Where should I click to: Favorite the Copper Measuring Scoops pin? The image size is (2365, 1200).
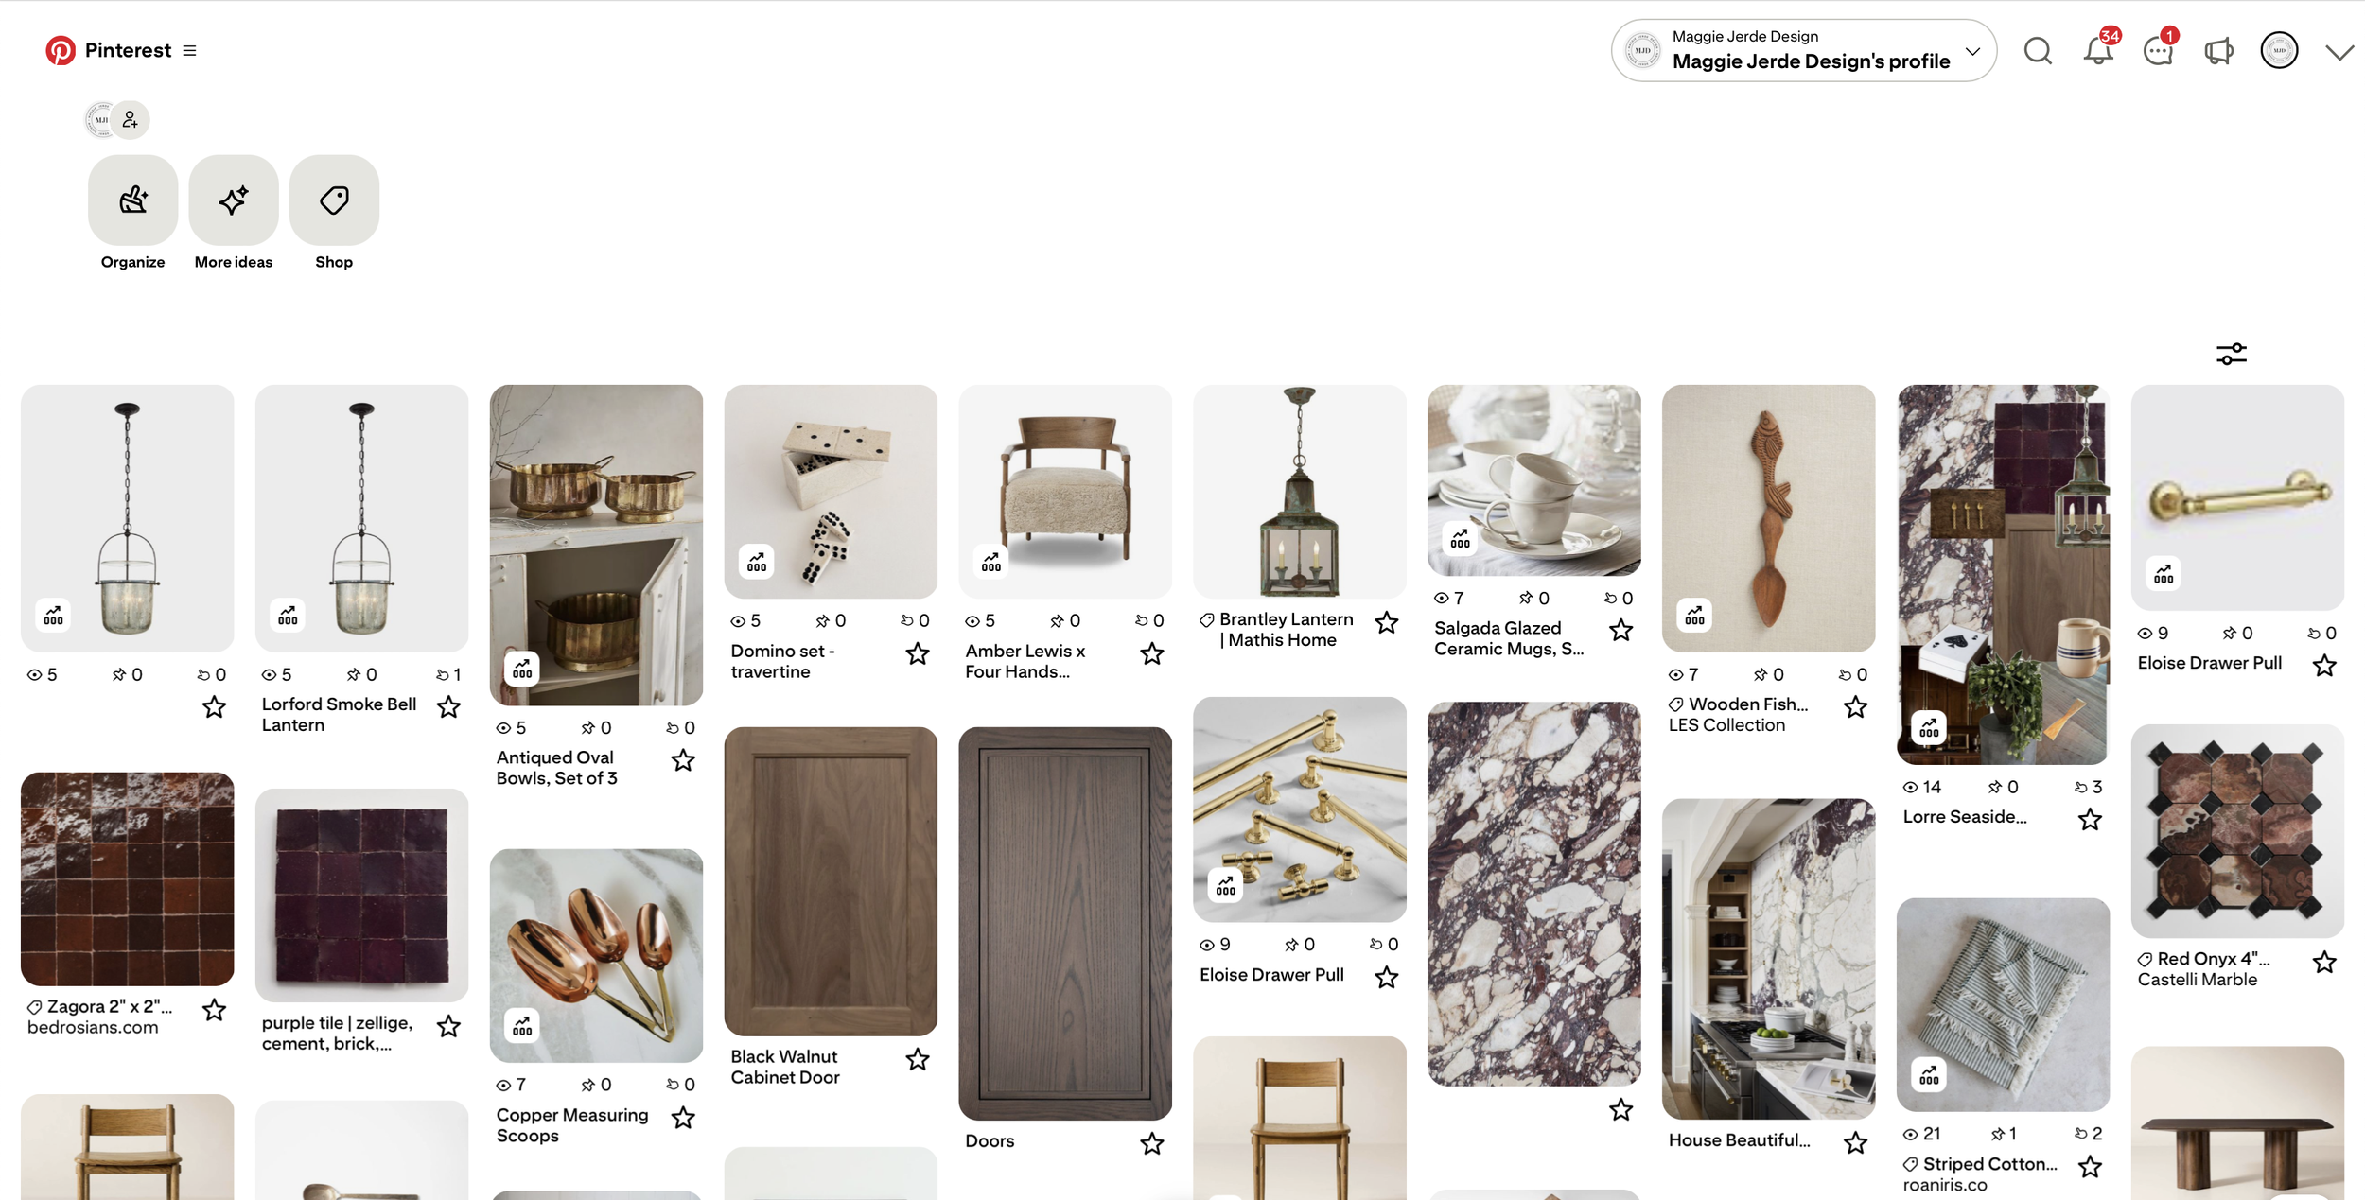(683, 1118)
